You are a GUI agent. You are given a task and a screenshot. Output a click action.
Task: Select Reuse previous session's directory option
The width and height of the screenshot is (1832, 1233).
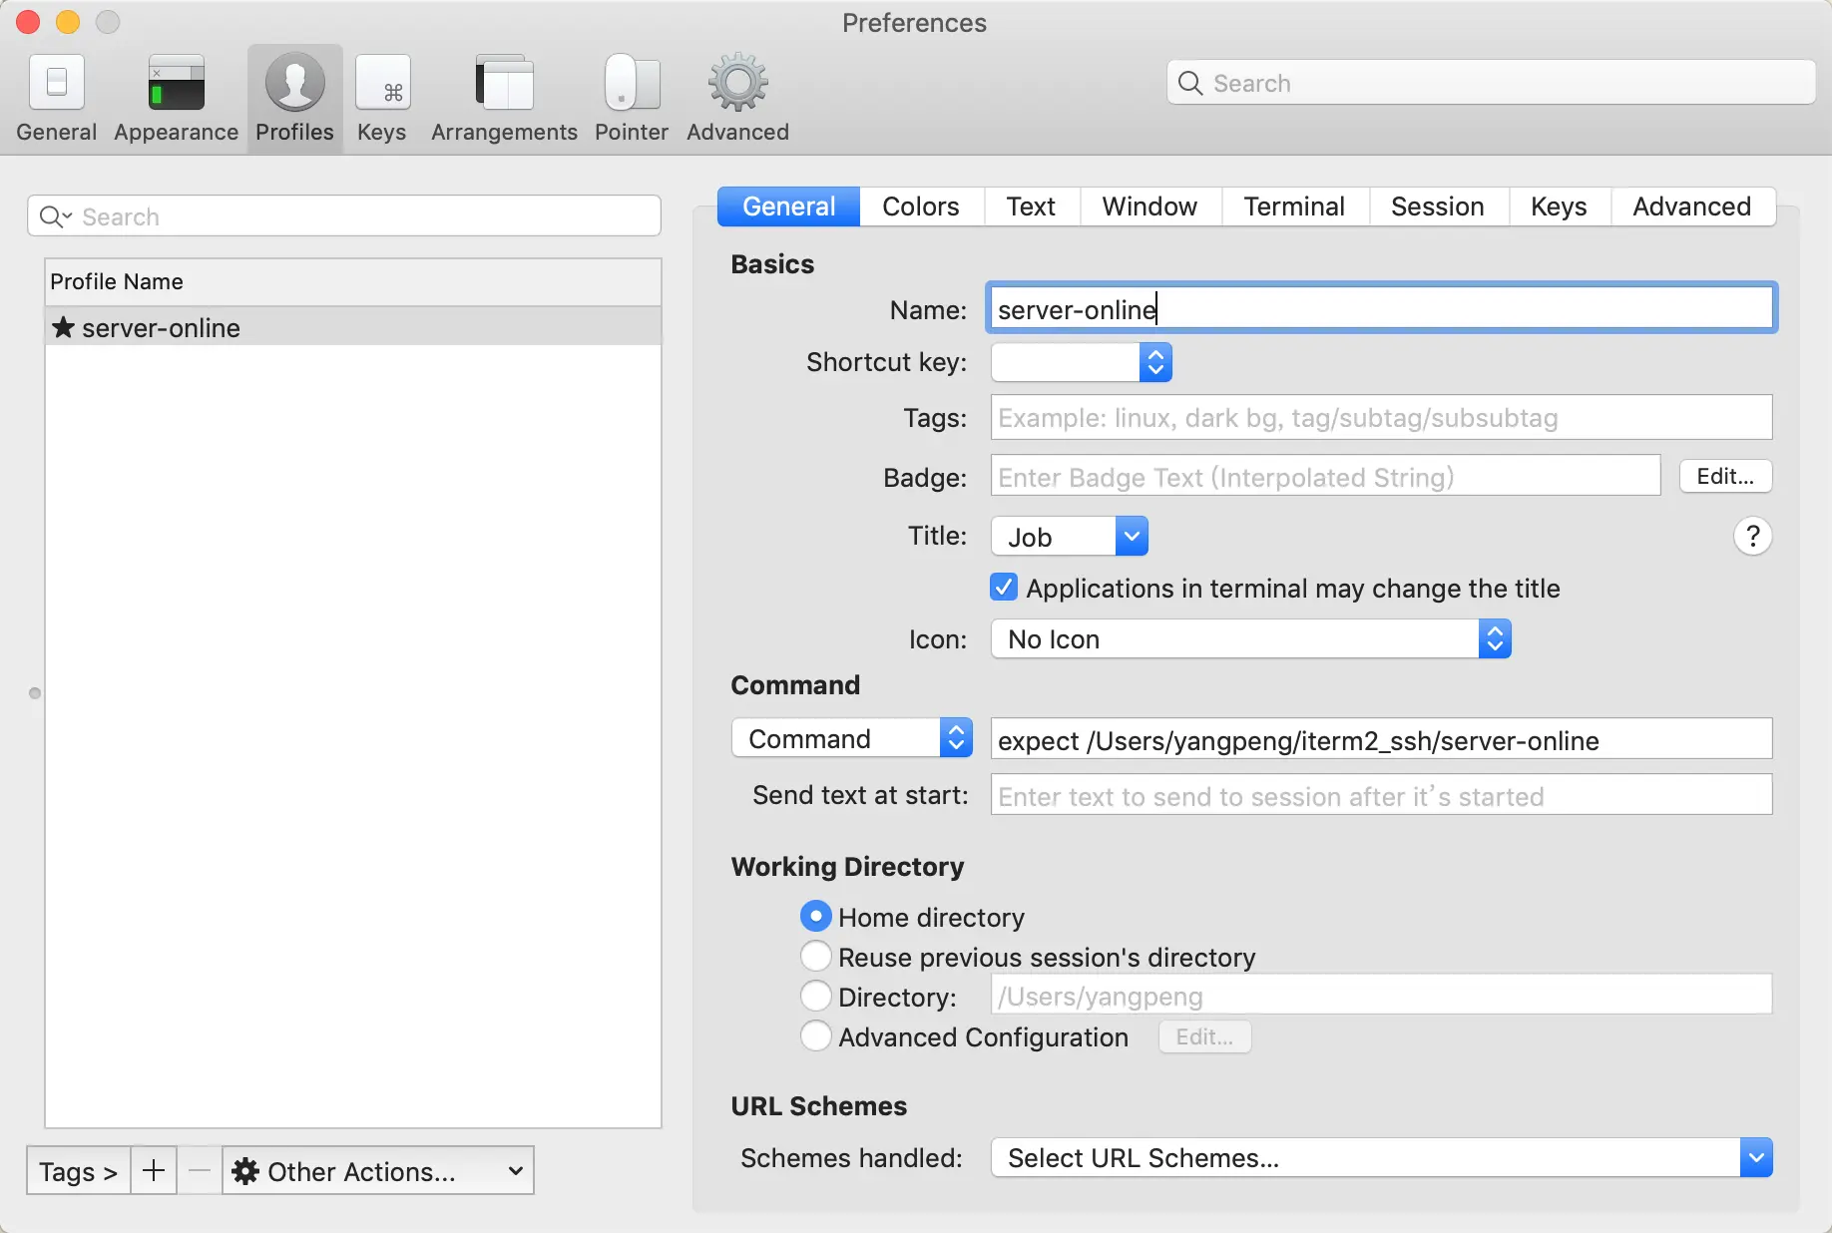point(816,956)
